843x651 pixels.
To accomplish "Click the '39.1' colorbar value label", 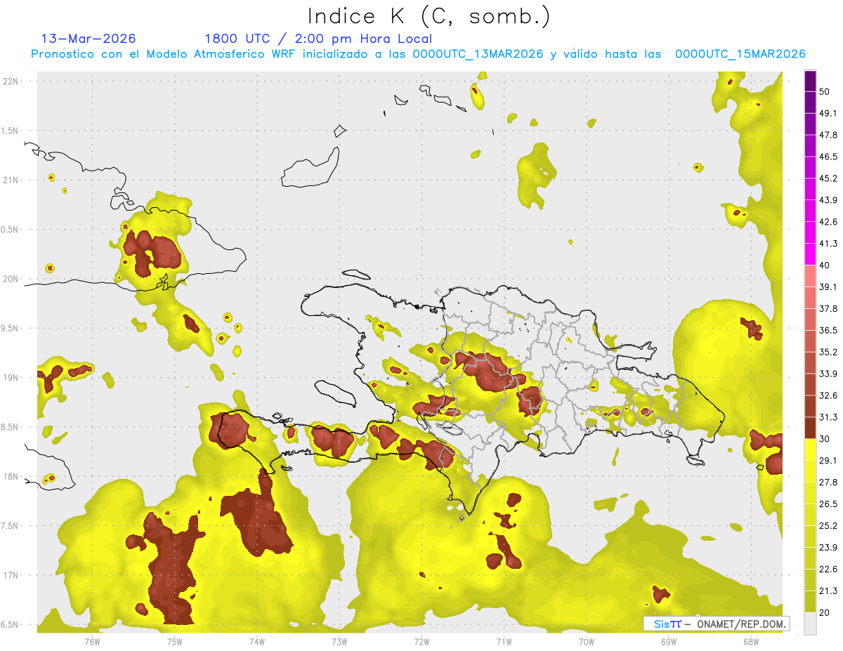I will [x=829, y=287].
